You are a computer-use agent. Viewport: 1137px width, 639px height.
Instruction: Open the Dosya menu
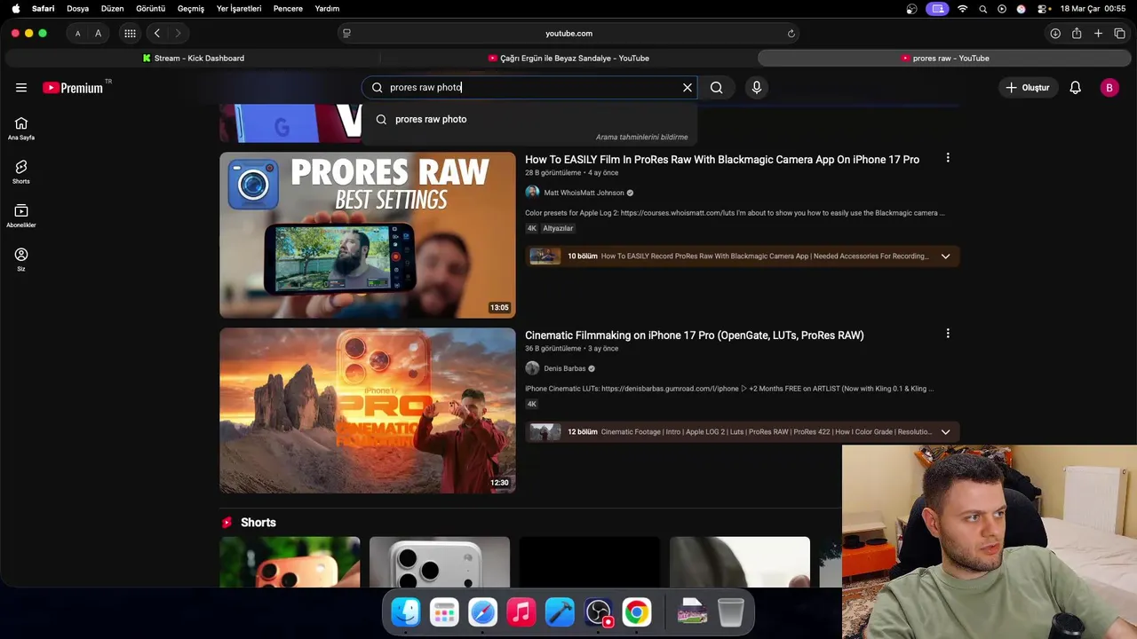(x=77, y=9)
